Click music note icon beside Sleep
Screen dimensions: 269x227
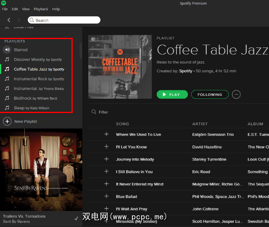(7, 108)
